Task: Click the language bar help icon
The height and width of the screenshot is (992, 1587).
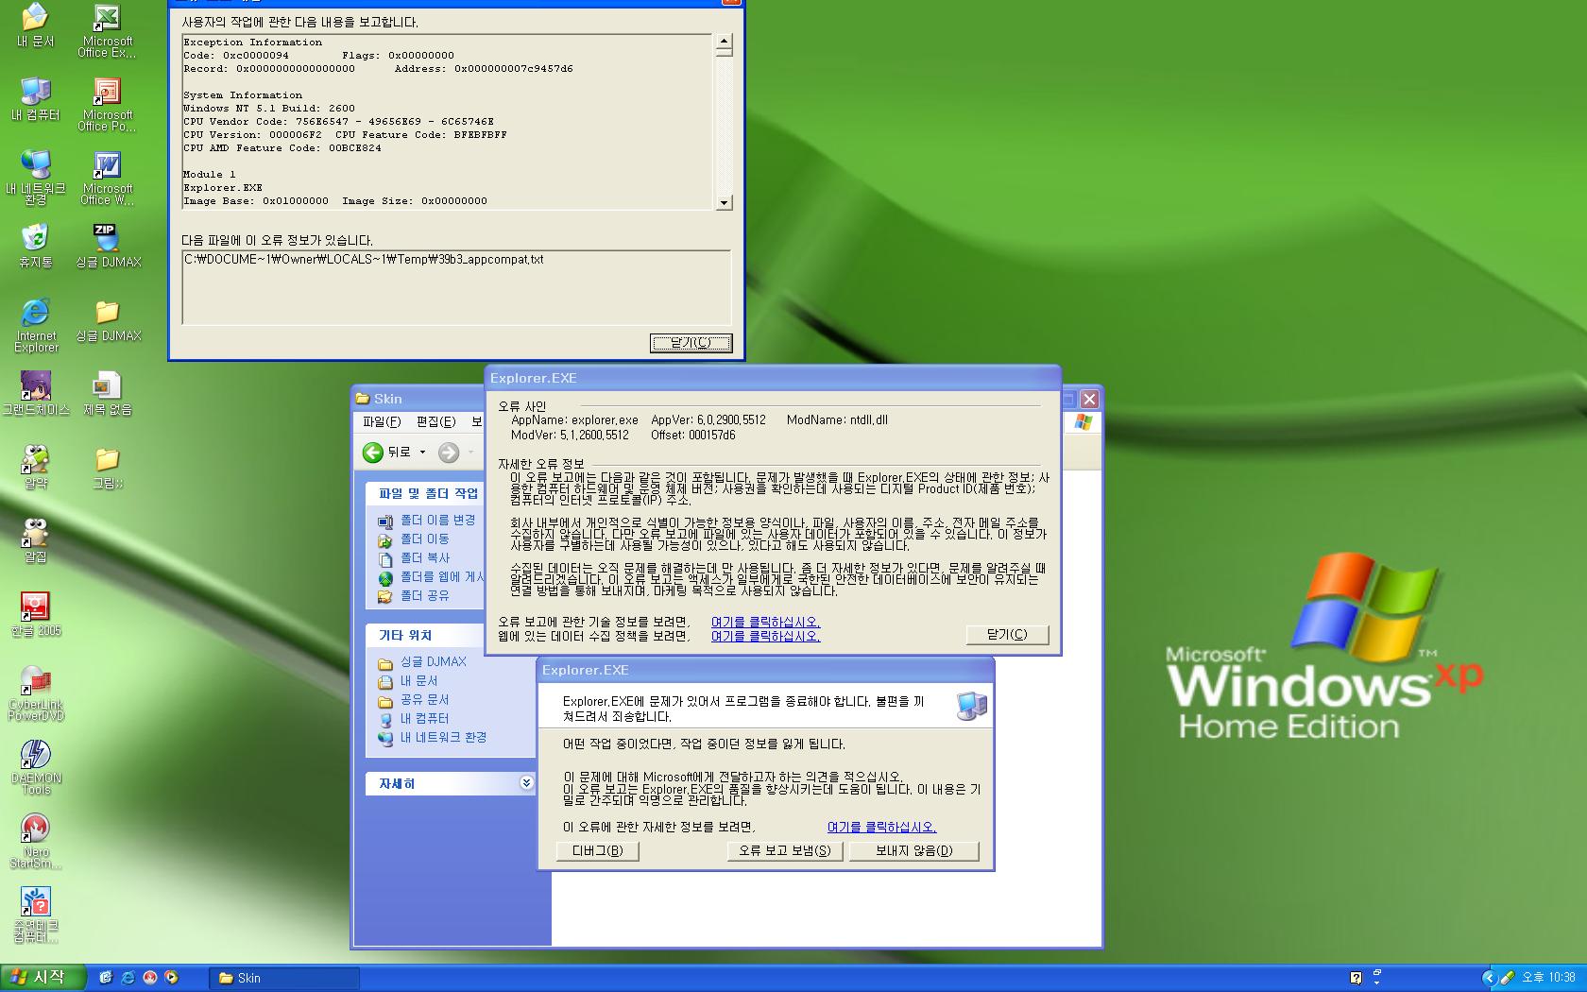Action: (x=1356, y=978)
